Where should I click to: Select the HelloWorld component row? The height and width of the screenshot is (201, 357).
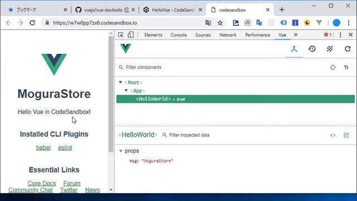tap(235, 99)
